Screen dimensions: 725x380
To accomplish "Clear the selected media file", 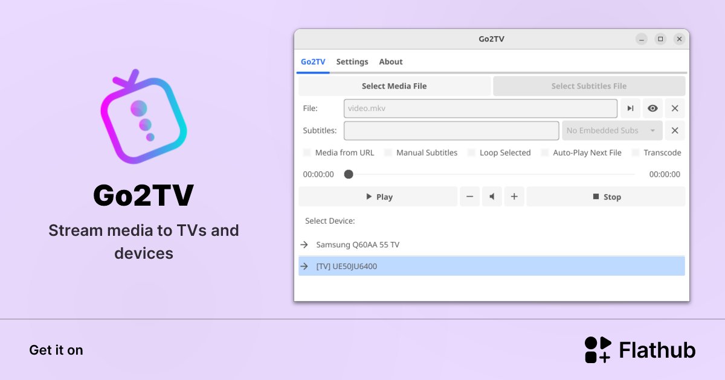I will (x=675, y=108).
